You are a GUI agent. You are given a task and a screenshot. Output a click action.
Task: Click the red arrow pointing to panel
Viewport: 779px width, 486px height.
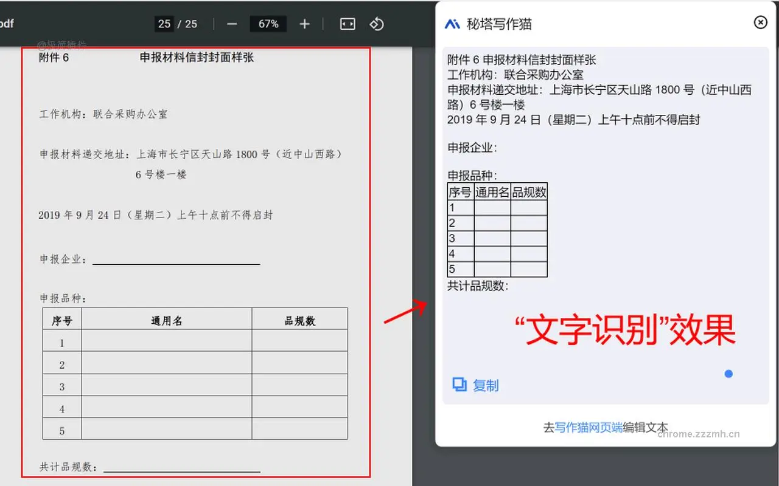(406, 311)
